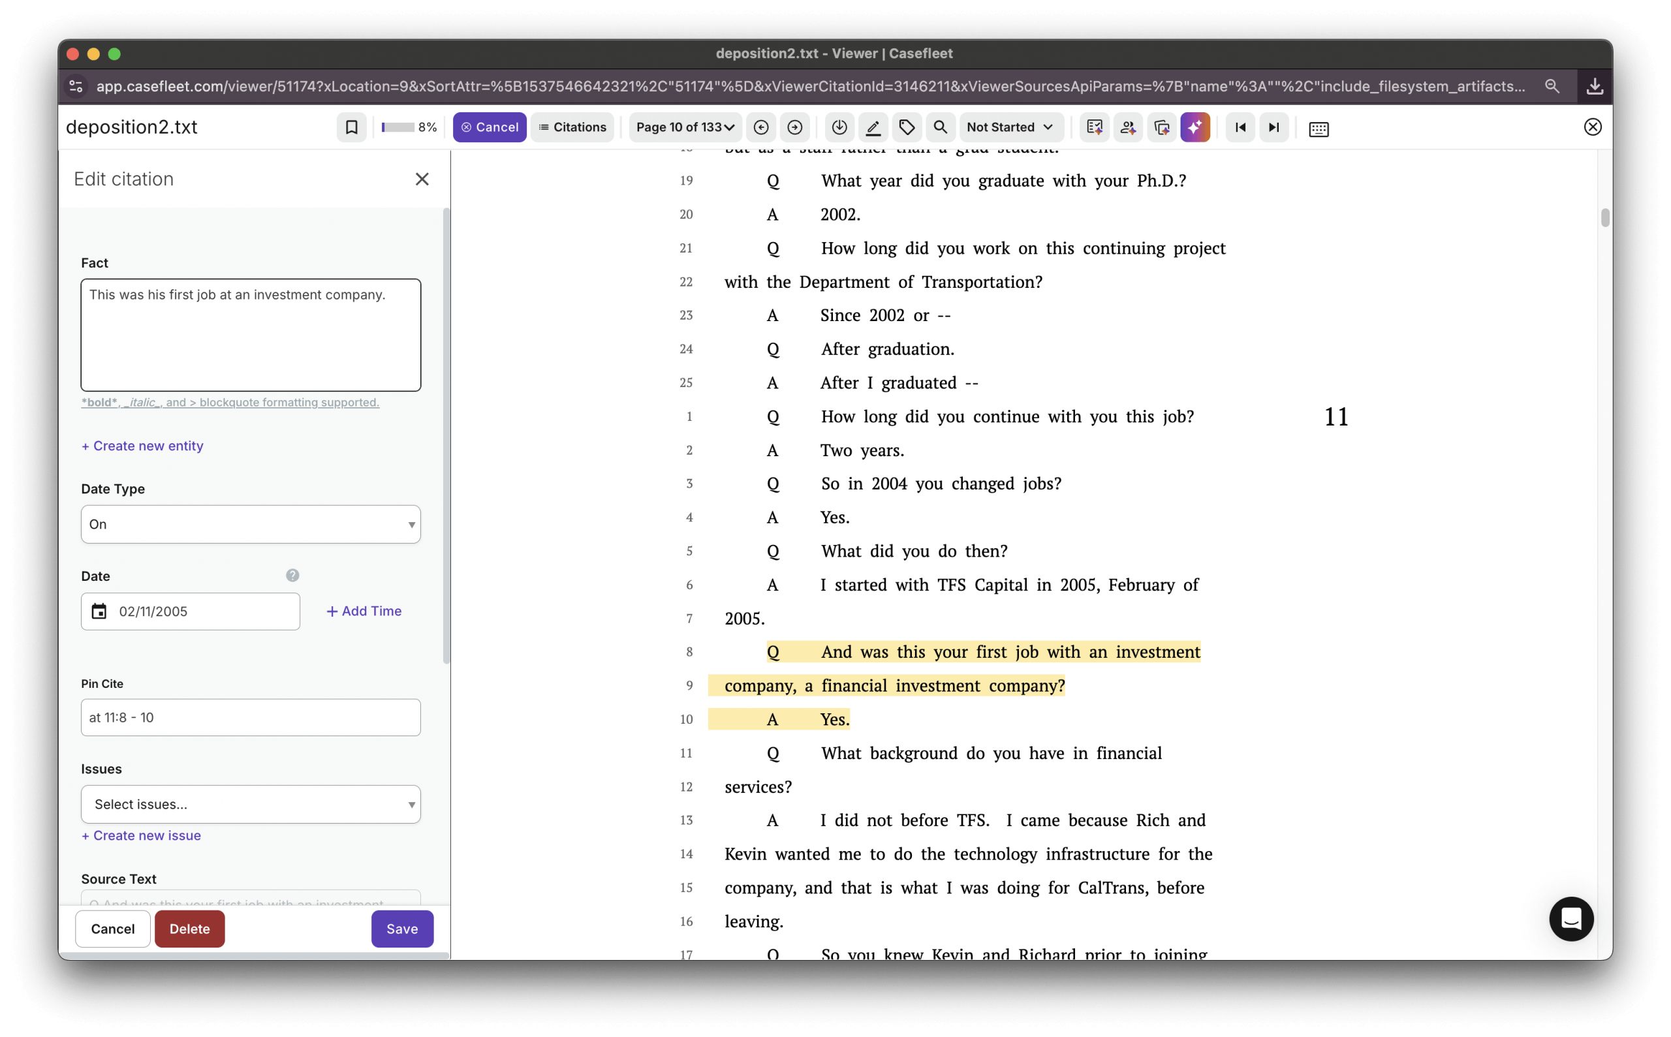
Task: Select the highlighter pen tool
Action: [x=873, y=127]
